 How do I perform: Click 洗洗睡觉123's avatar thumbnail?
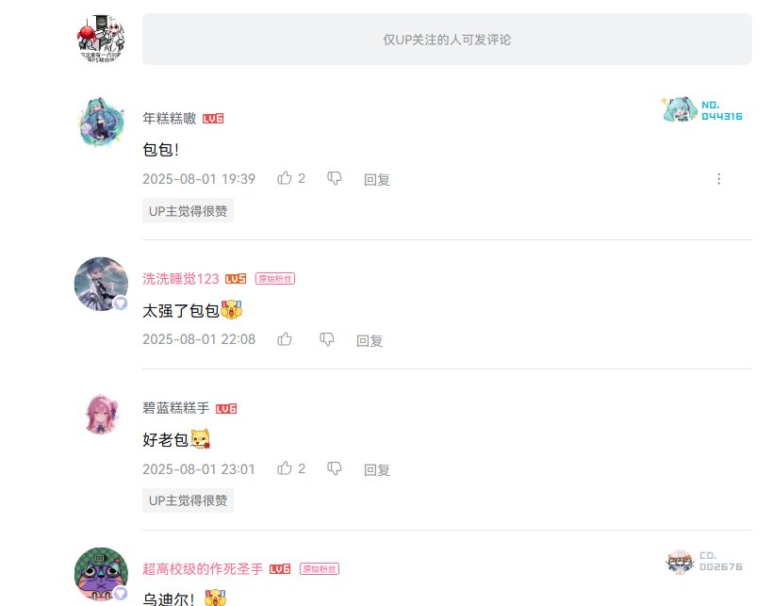click(101, 284)
